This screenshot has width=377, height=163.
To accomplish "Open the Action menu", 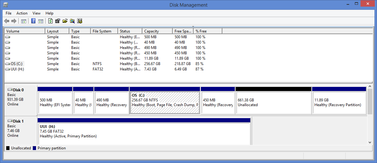I will [x=22, y=13].
